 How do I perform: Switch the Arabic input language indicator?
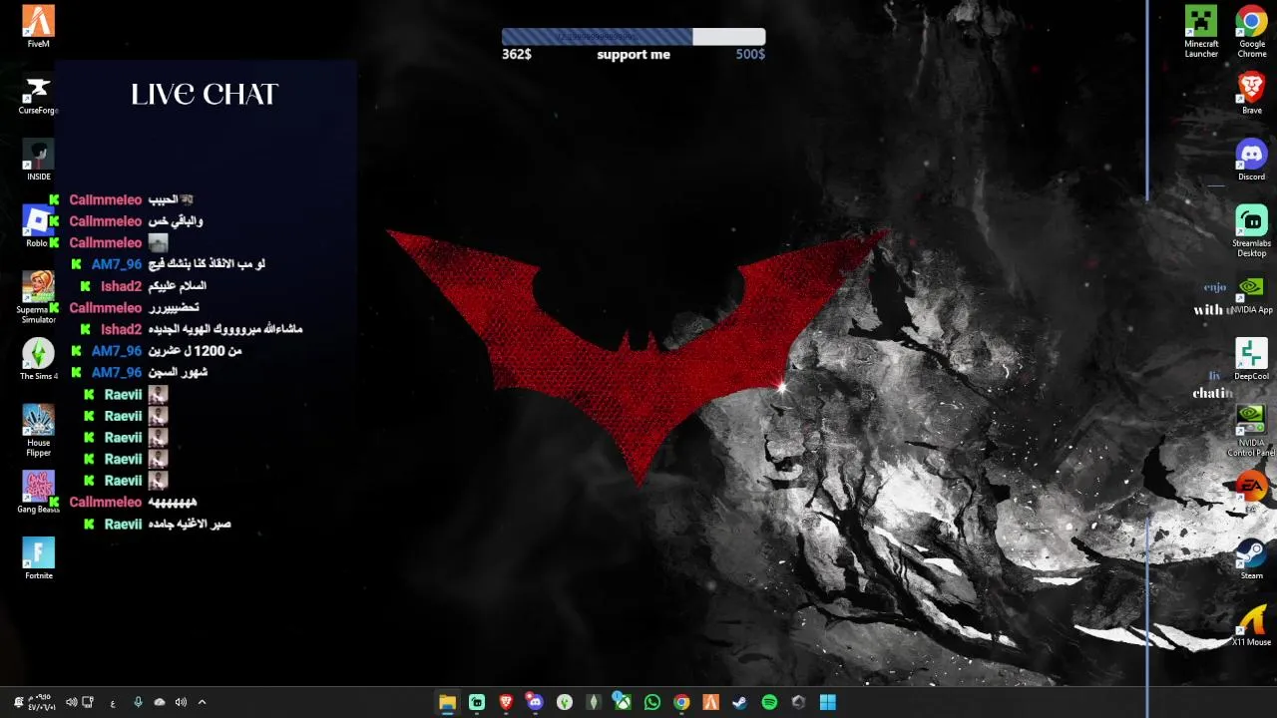pos(113,703)
